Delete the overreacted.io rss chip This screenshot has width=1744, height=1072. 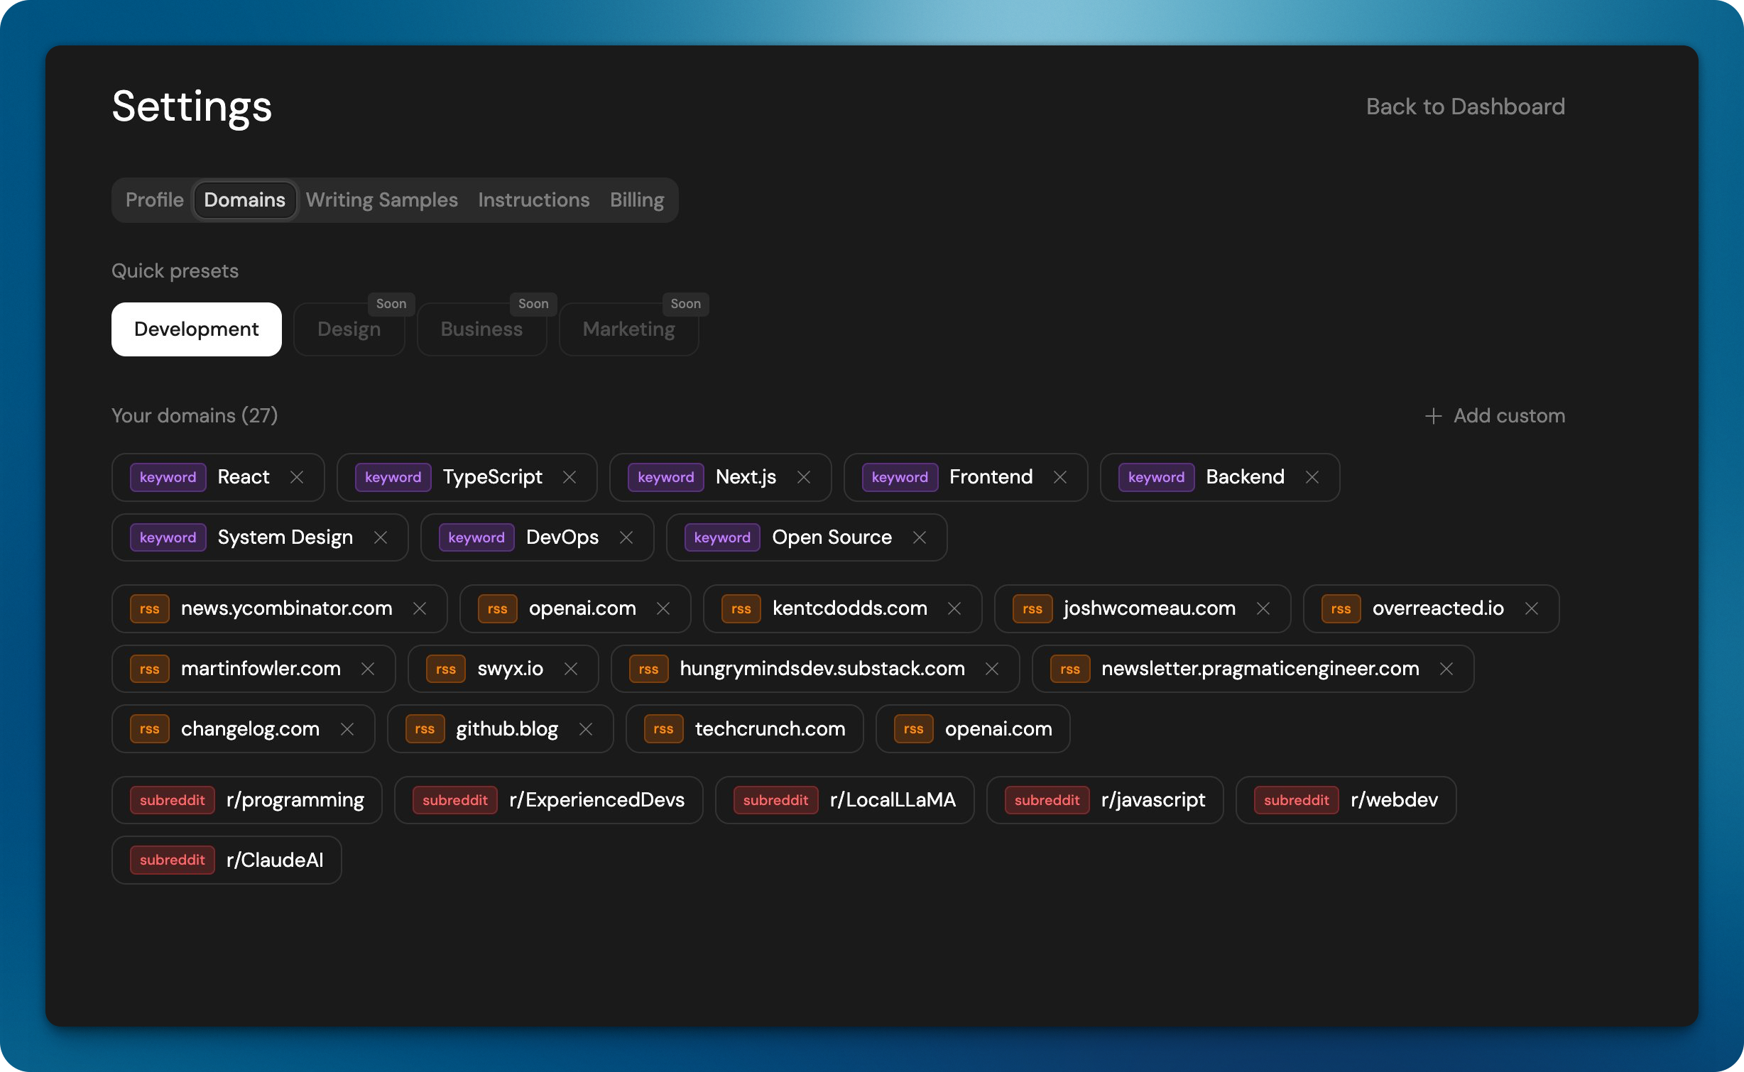click(1532, 608)
